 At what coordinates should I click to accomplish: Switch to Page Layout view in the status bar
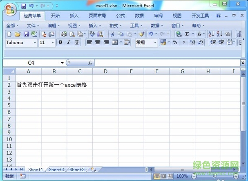click(x=163, y=176)
